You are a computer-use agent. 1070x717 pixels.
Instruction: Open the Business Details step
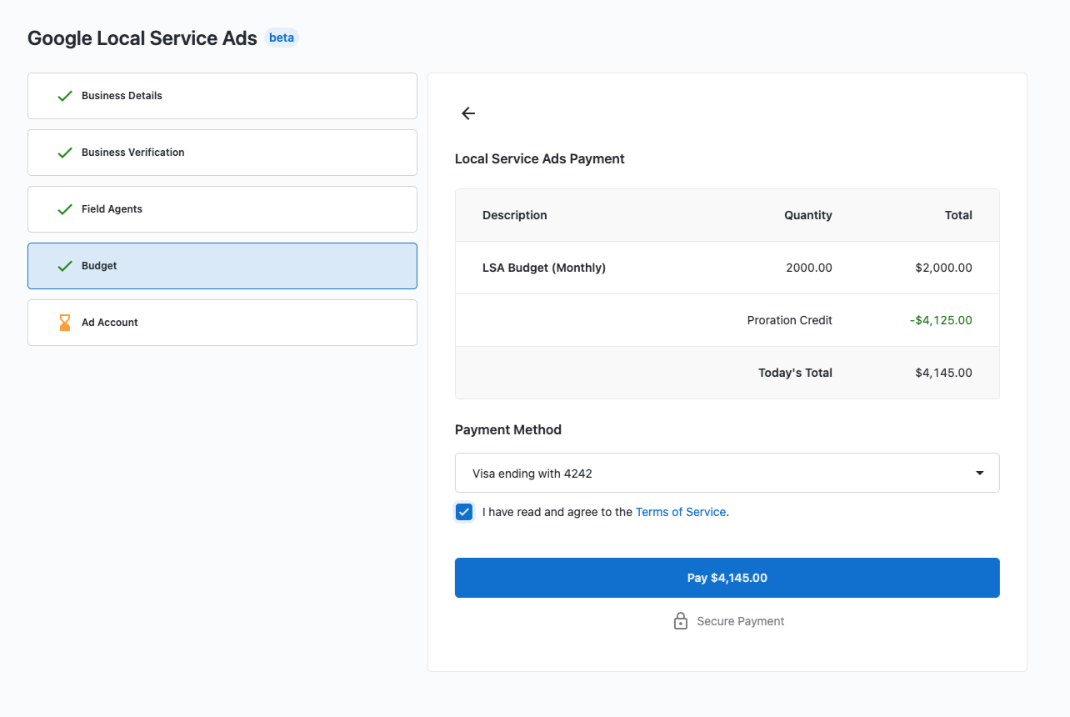[x=222, y=96]
